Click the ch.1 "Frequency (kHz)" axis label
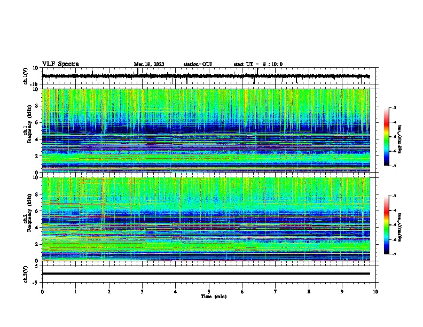Image resolution: width=423 pixels, height=327 pixels. coord(29,124)
